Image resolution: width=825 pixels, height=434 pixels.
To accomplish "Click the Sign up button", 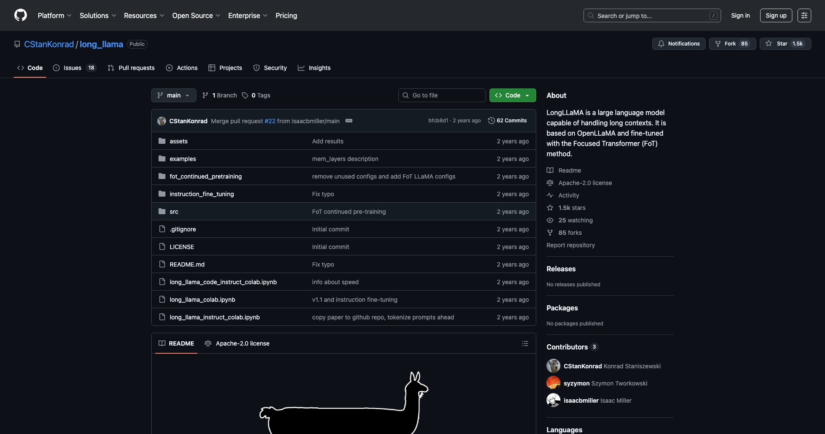I will click(x=776, y=15).
